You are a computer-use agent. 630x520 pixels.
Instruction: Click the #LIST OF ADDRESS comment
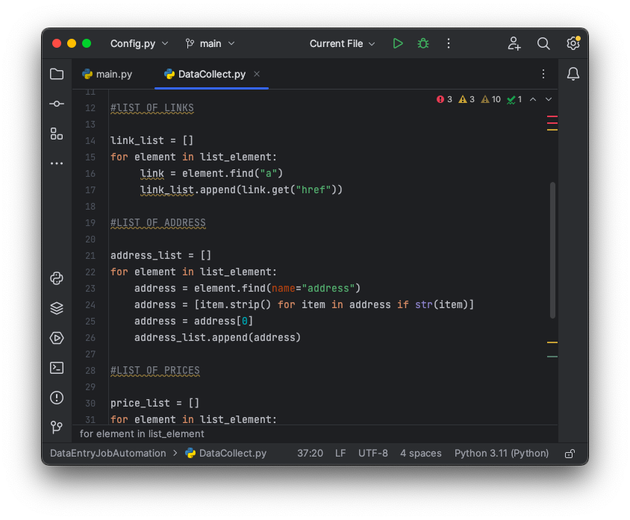pos(158,223)
